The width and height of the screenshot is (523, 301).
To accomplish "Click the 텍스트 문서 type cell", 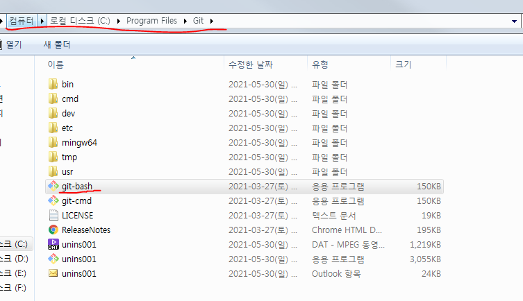I will click(334, 216).
